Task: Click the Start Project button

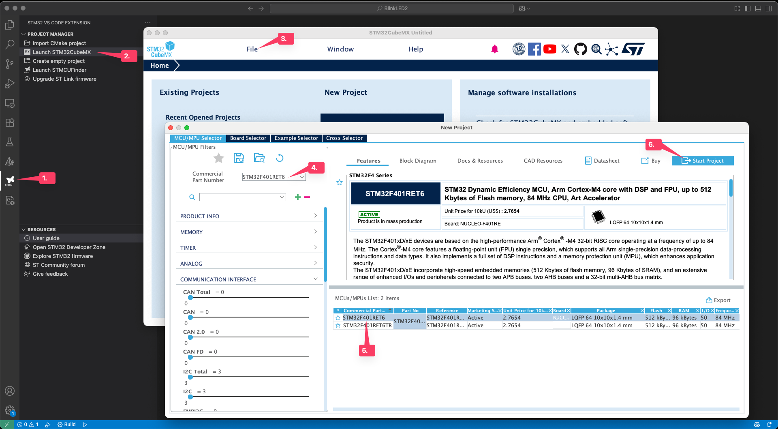Action: click(703, 161)
